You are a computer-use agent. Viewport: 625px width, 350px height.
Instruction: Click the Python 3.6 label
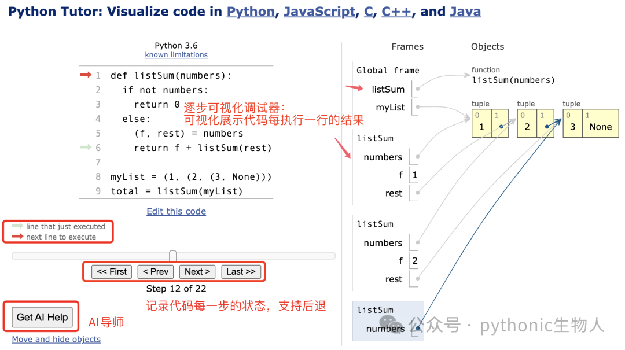pos(176,46)
